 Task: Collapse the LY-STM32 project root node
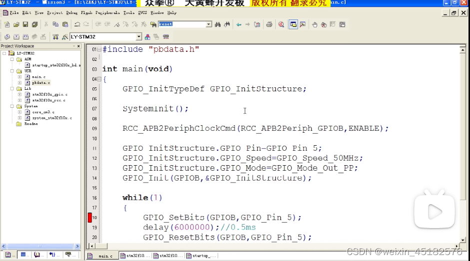point(4,53)
